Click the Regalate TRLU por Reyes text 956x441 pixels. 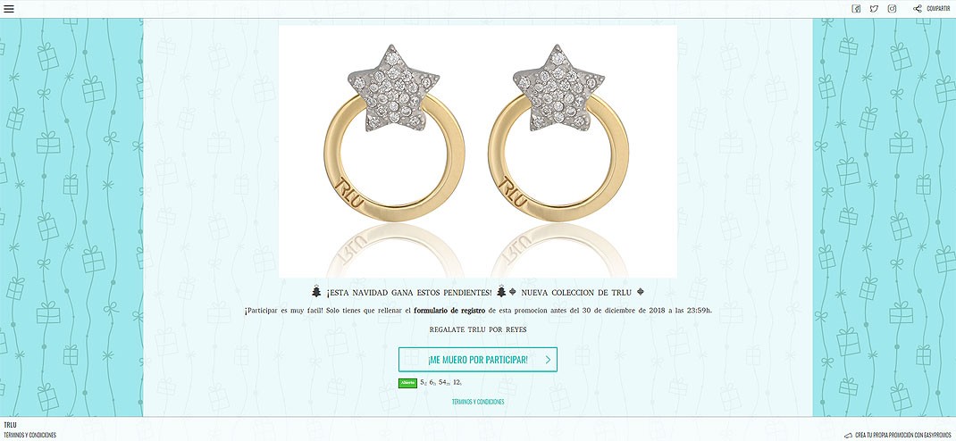coord(478,329)
